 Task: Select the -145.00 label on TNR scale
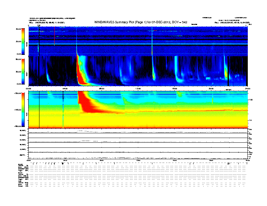tap(18, 110)
